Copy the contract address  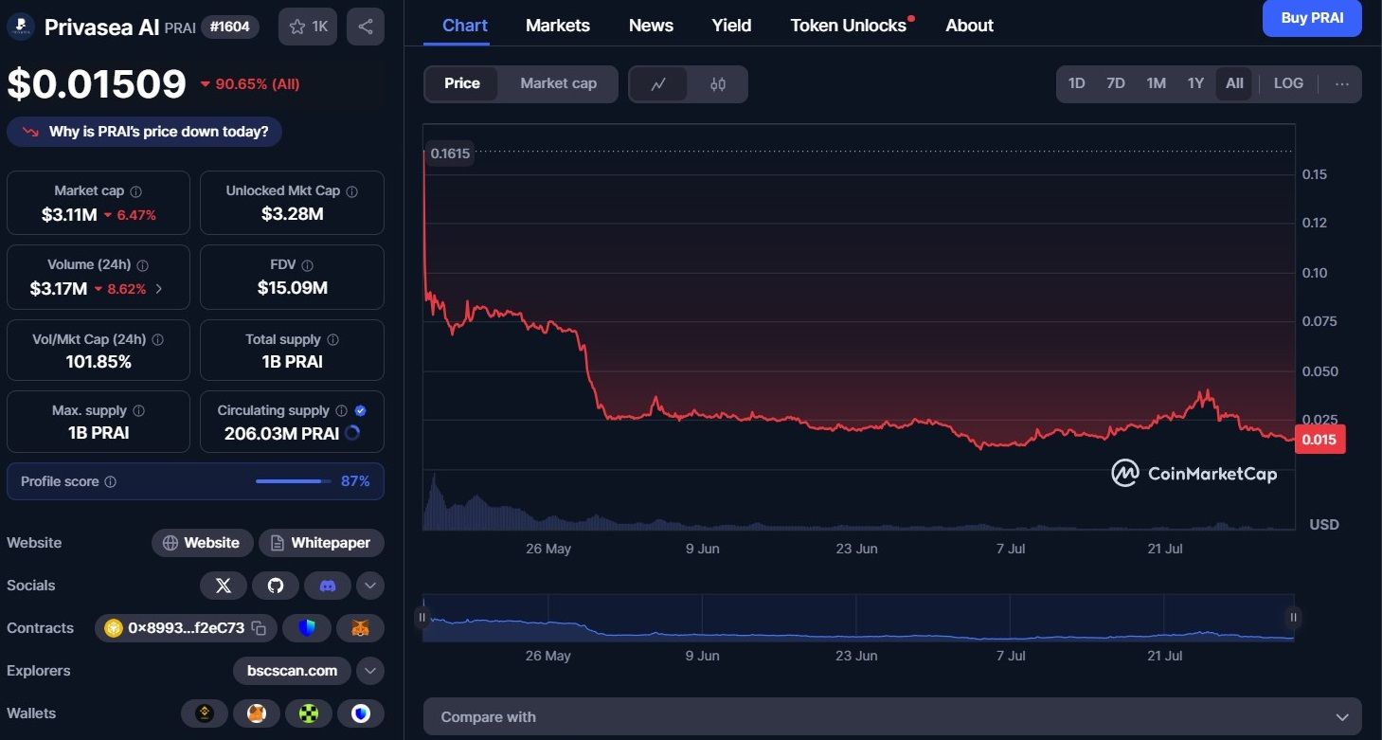(259, 628)
